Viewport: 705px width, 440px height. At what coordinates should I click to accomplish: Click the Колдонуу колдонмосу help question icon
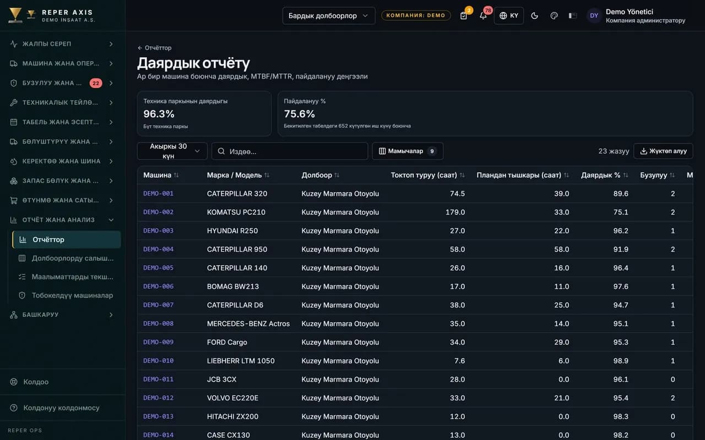click(x=14, y=408)
